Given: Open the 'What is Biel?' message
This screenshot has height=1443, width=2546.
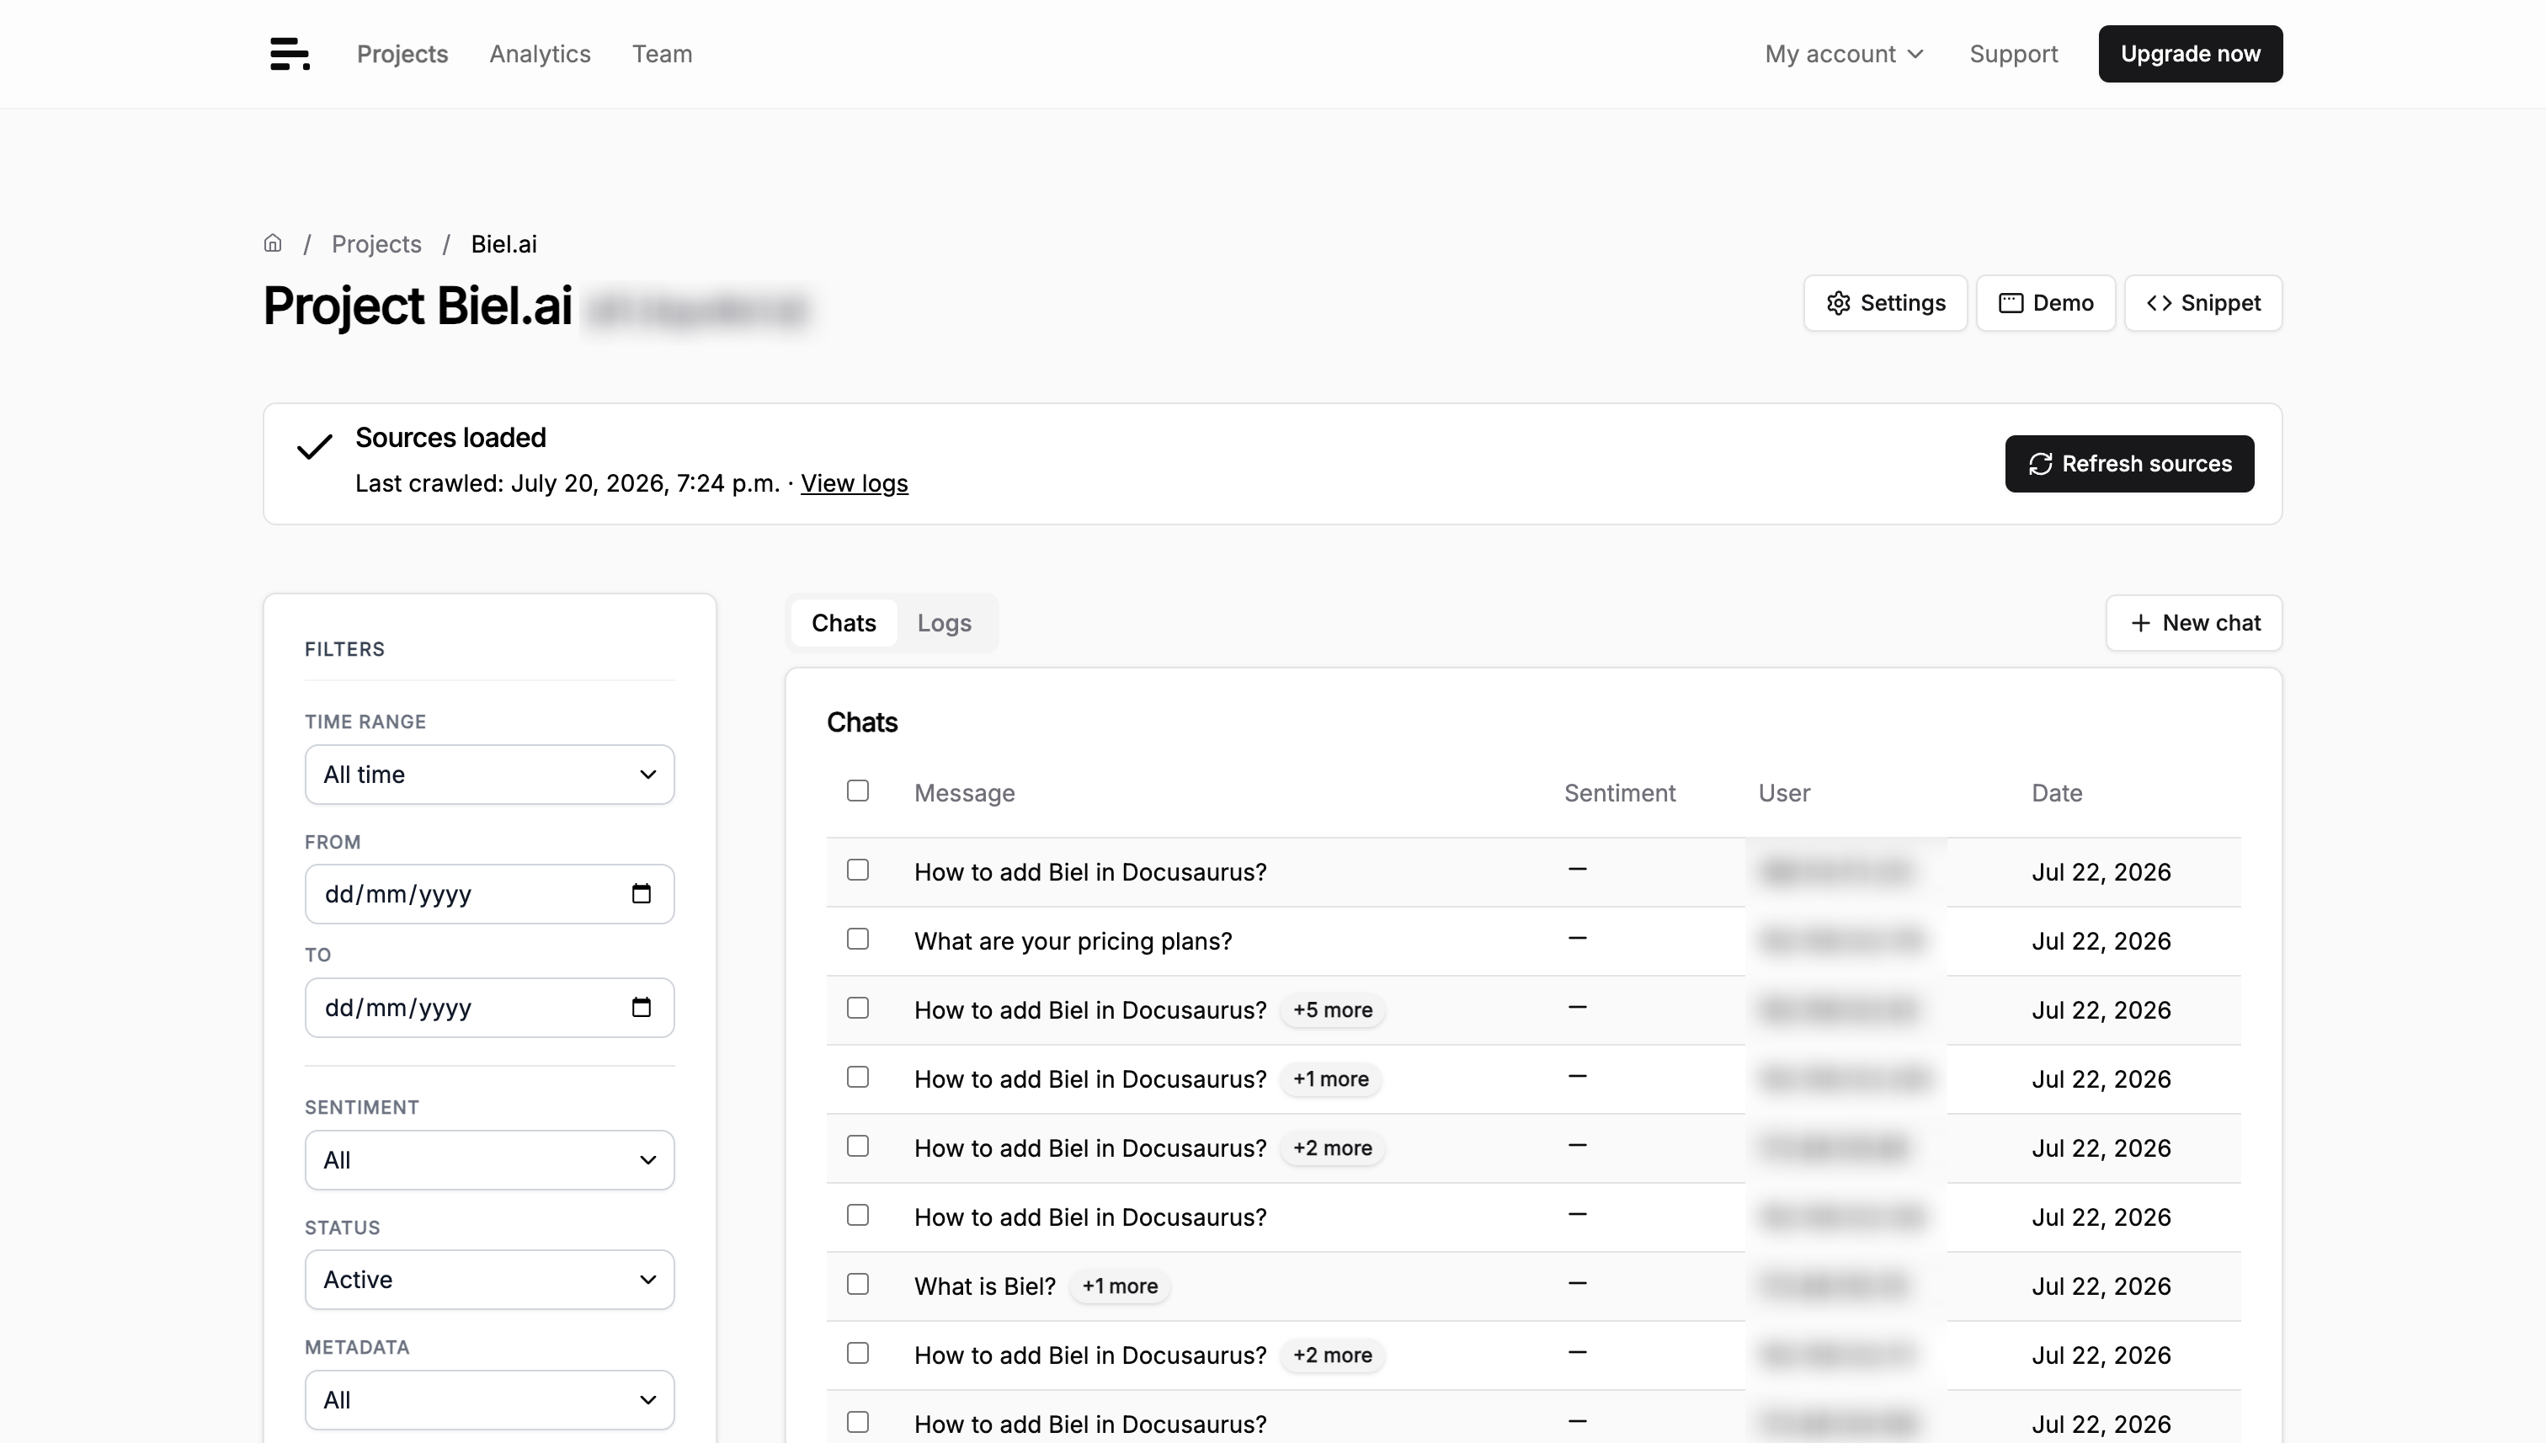Looking at the screenshot, I should click(x=985, y=1286).
